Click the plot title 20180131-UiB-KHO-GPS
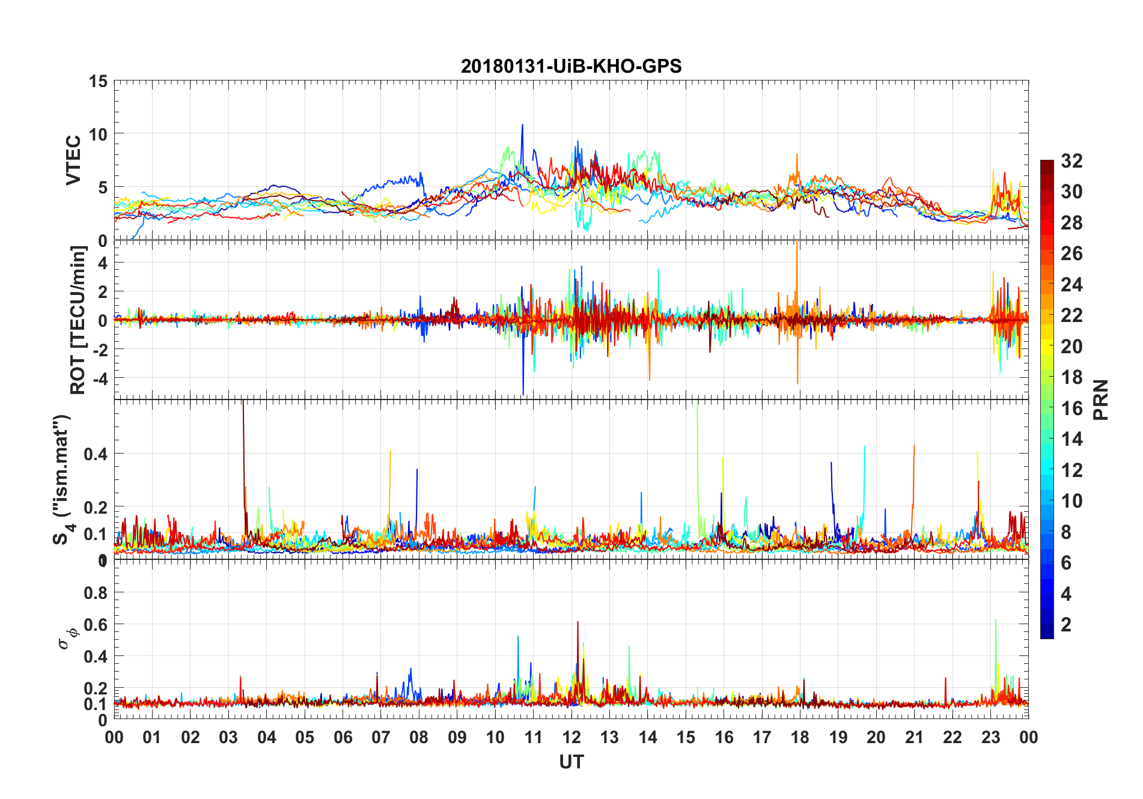1143x799 pixels. click(x=571, y=66)
